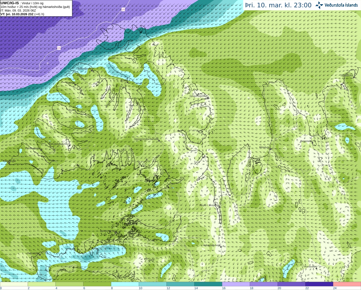Click the Hveravellir station label
This screenshot has width=361, height=290.
pyautogui.click(x=309, y=266)
